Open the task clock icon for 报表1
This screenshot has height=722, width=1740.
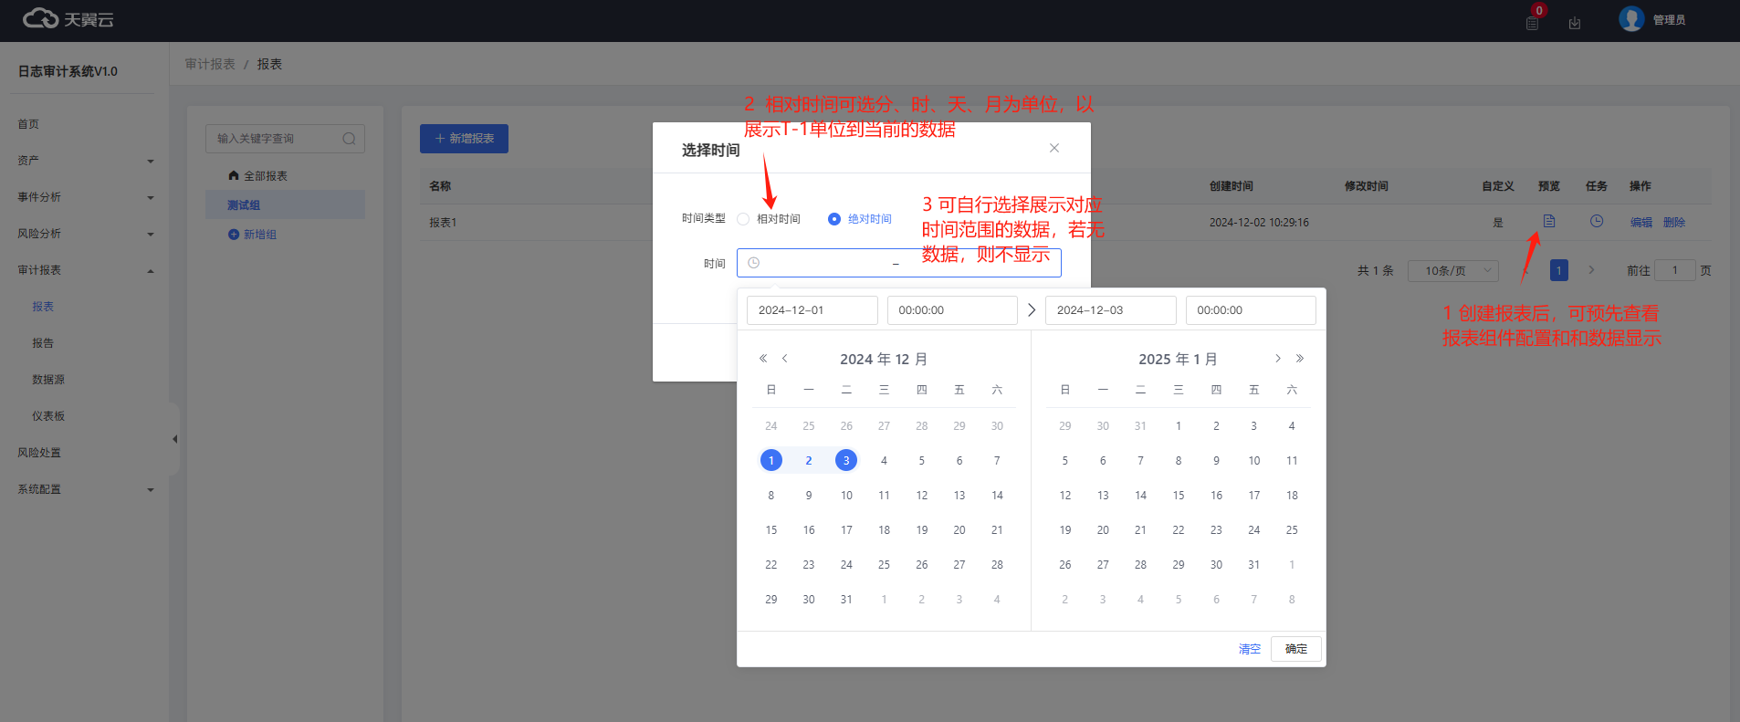(1597, 221)
